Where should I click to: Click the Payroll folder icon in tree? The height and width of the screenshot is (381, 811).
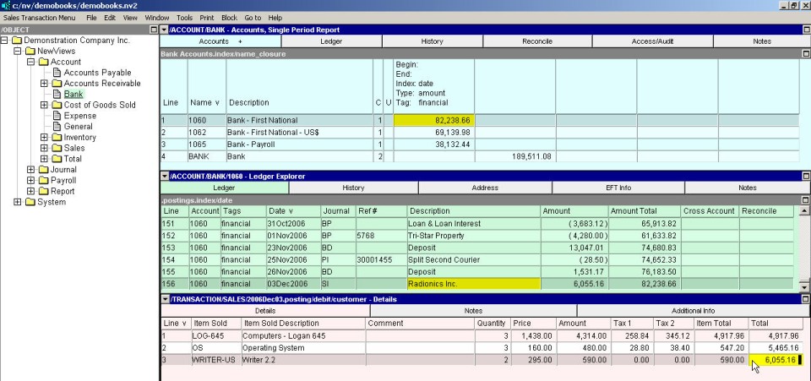click(43, 181)
